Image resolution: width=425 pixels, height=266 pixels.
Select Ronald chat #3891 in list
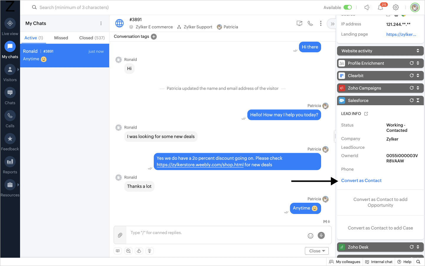pos(65,56)
